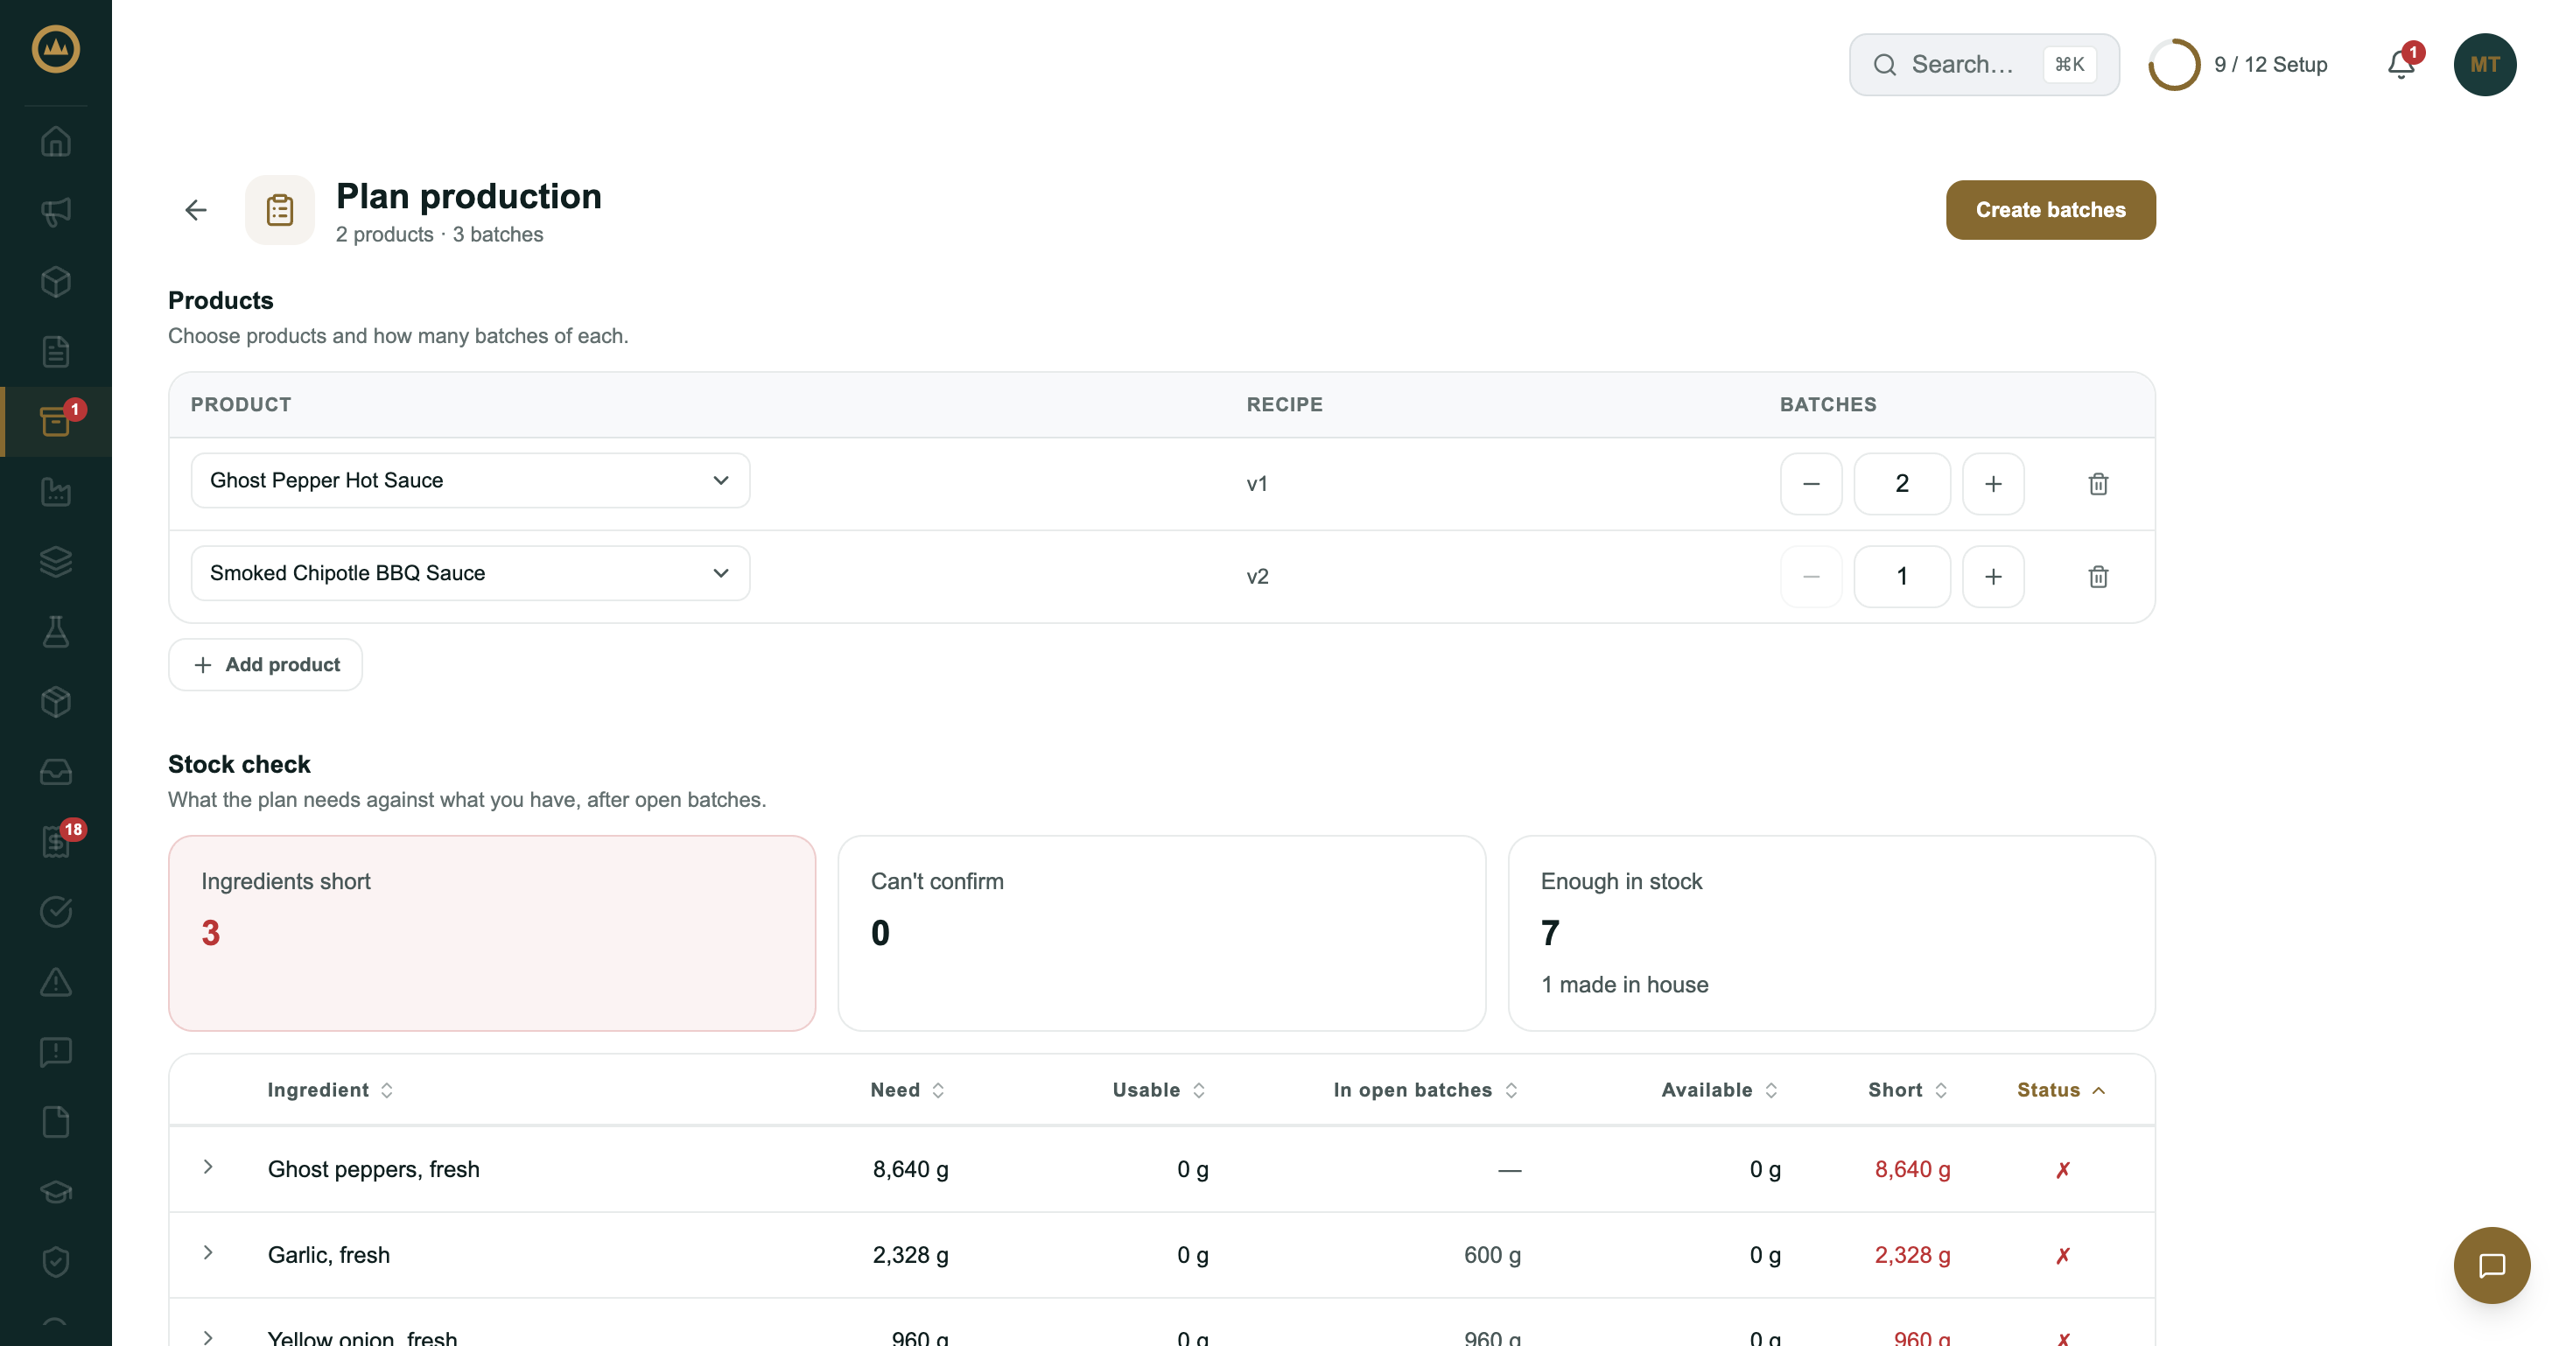2573x1346 pixels.
Task: Open the stacked layers icon in the sidebar
Action: [56, 561]
